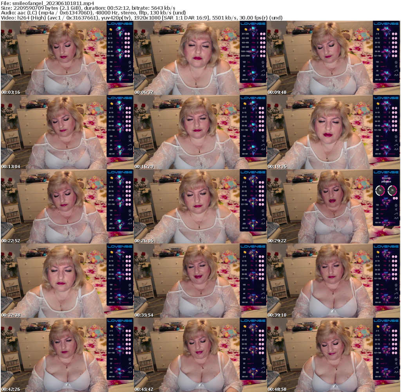
Task: Expand the Level 1-7 tip option
Action: [118, 66]
